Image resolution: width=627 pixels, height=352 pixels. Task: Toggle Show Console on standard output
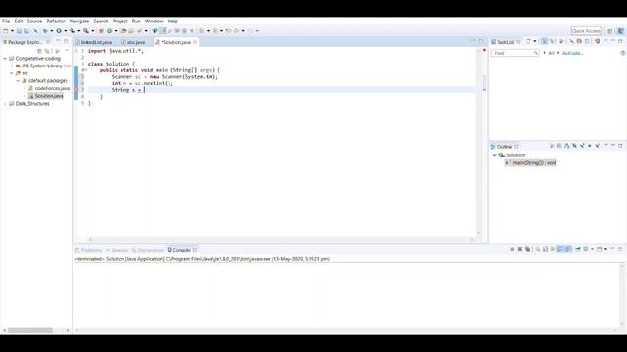[x=560, y=249]
